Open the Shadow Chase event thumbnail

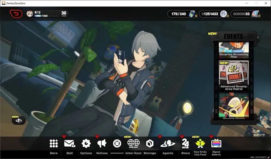pyautogui.click(x=234, y=106)
